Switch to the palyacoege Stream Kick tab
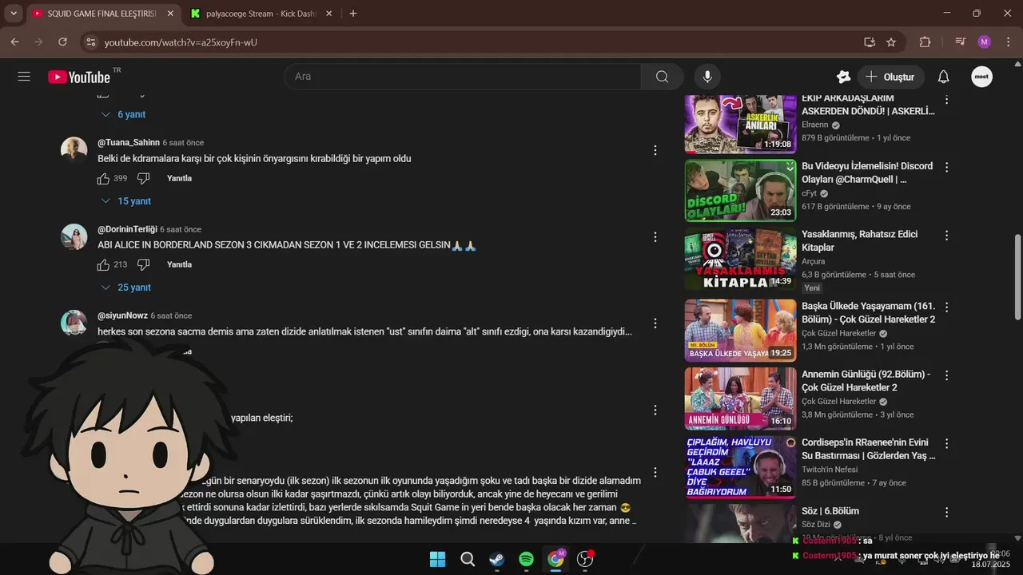 tap(261, 14)
